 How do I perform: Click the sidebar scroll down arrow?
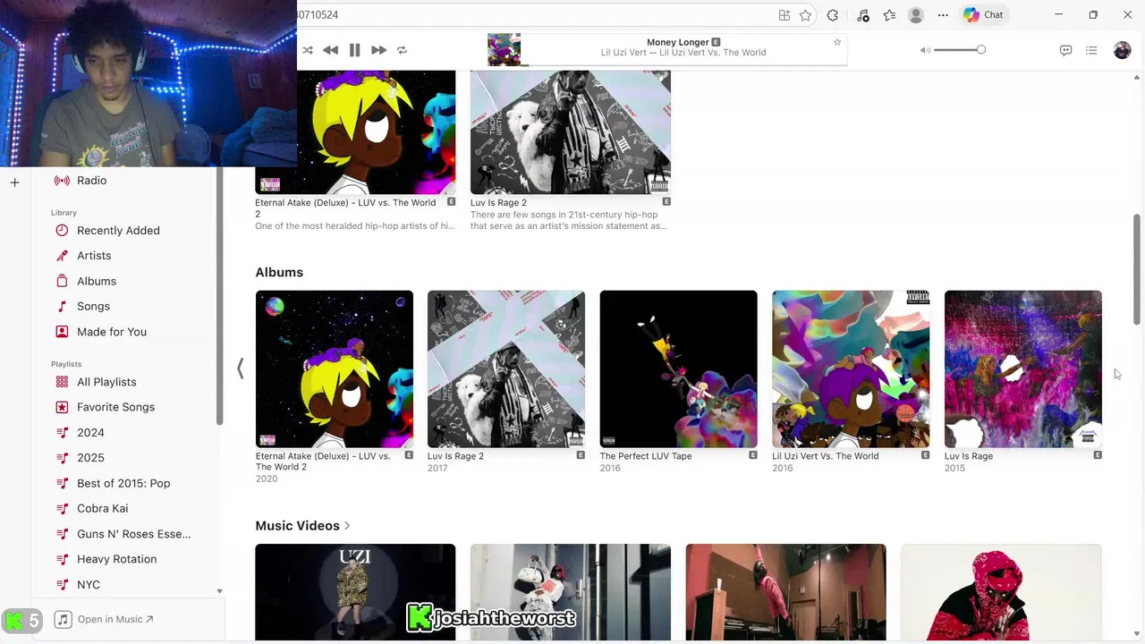pos(219,591)
